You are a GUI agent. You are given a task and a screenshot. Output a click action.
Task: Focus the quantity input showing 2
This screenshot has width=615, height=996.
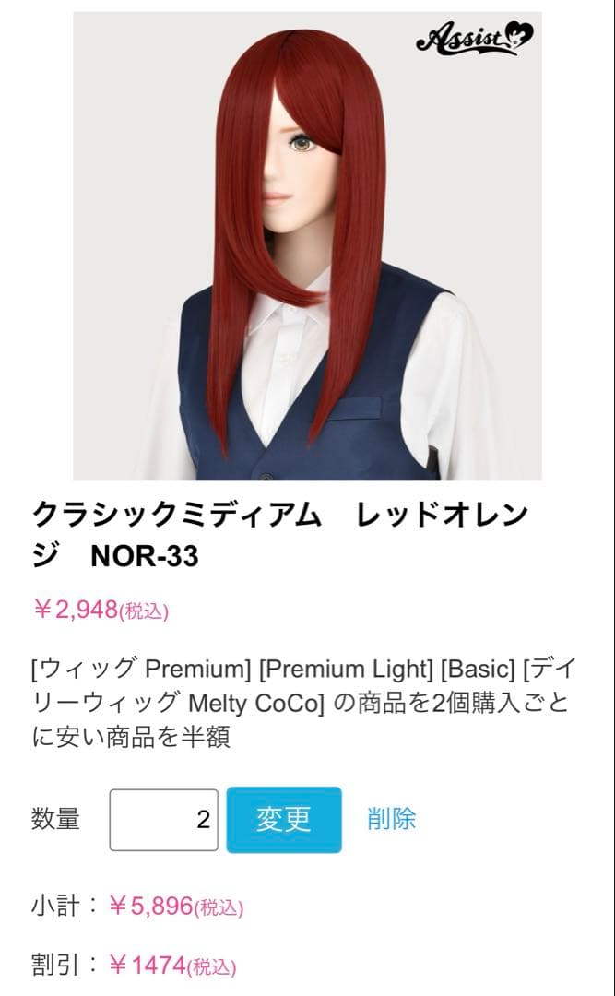(x=164, y=820)
